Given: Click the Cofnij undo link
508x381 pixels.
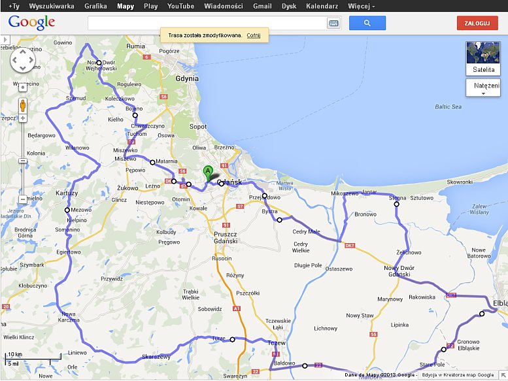Looking at the screenshot, I should tap(254, 35).
